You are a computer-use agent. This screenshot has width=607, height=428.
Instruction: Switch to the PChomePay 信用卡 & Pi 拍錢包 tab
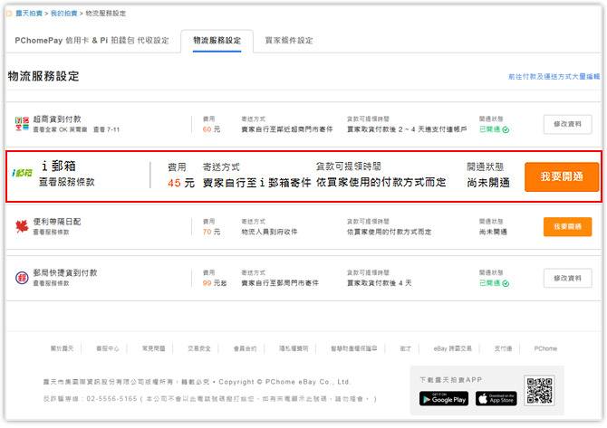(92, 41)
